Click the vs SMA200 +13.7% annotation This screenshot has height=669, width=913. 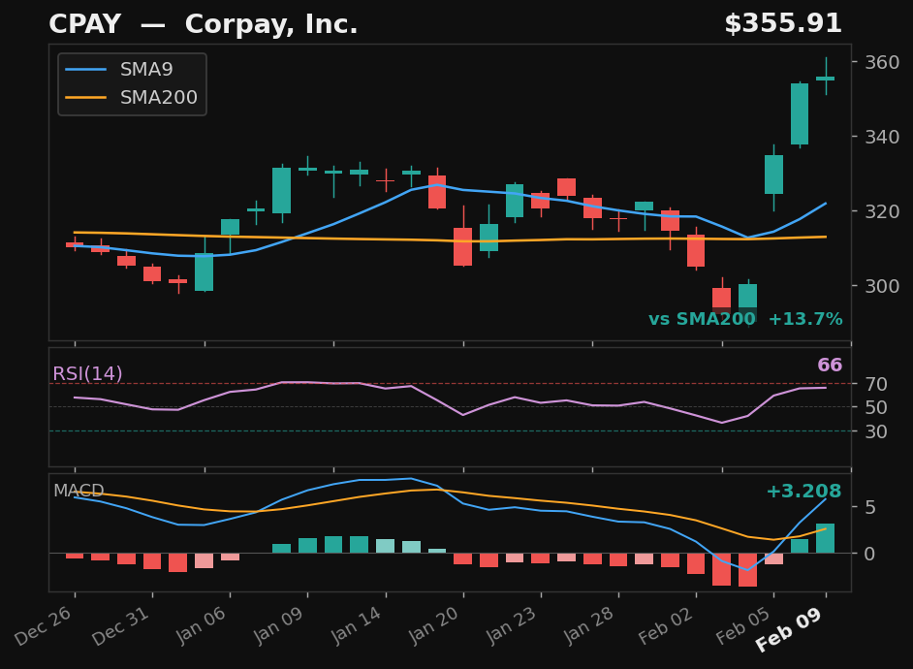tap(745, 319)
